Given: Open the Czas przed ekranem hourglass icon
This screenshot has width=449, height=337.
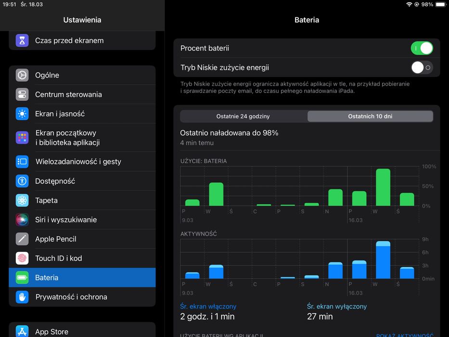Looking at the screenshot, I should pos(22,40).
